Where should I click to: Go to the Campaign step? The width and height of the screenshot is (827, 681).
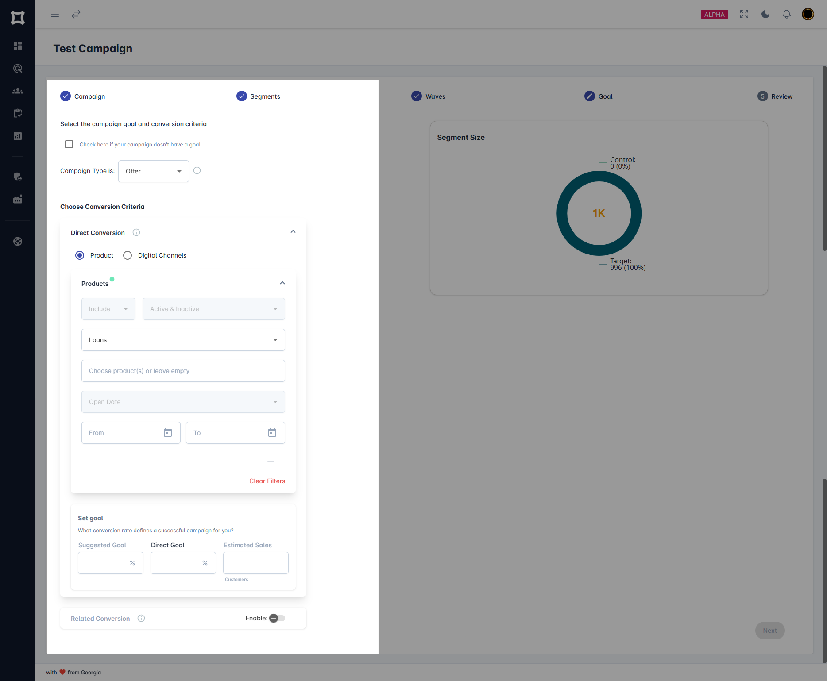[x=83, y=96]
